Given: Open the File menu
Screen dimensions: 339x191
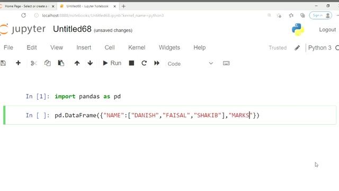Looking at the screenshot, I should click(x=8, y=47).
